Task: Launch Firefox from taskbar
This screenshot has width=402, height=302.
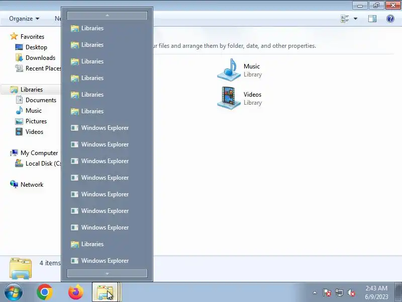Action: click(76, 292)
